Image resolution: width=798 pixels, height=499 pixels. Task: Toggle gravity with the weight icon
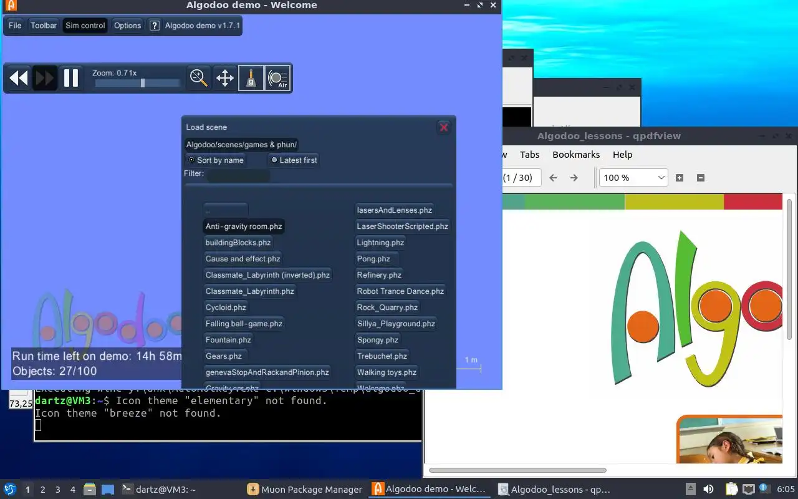coord(251,78)
